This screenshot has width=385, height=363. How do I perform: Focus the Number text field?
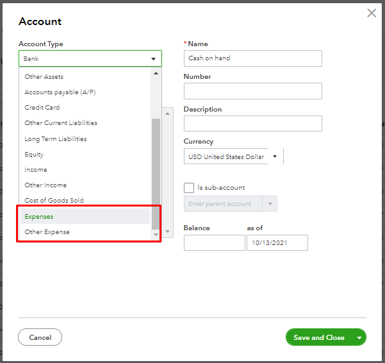click(252, 91)
